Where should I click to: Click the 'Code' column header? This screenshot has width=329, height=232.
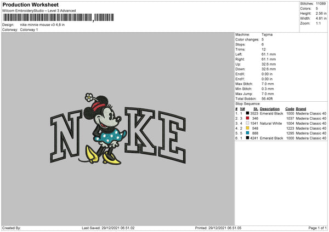click(x=290, y=109)
